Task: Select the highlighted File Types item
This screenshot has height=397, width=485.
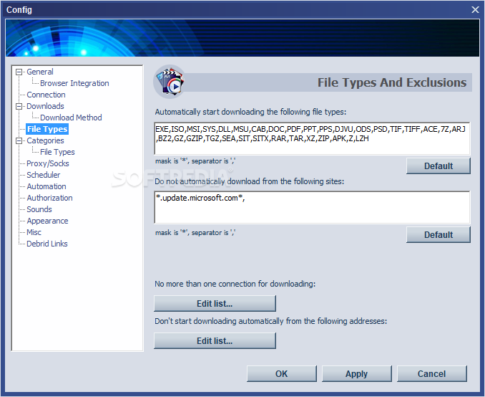Action: (x=47, y=129)
